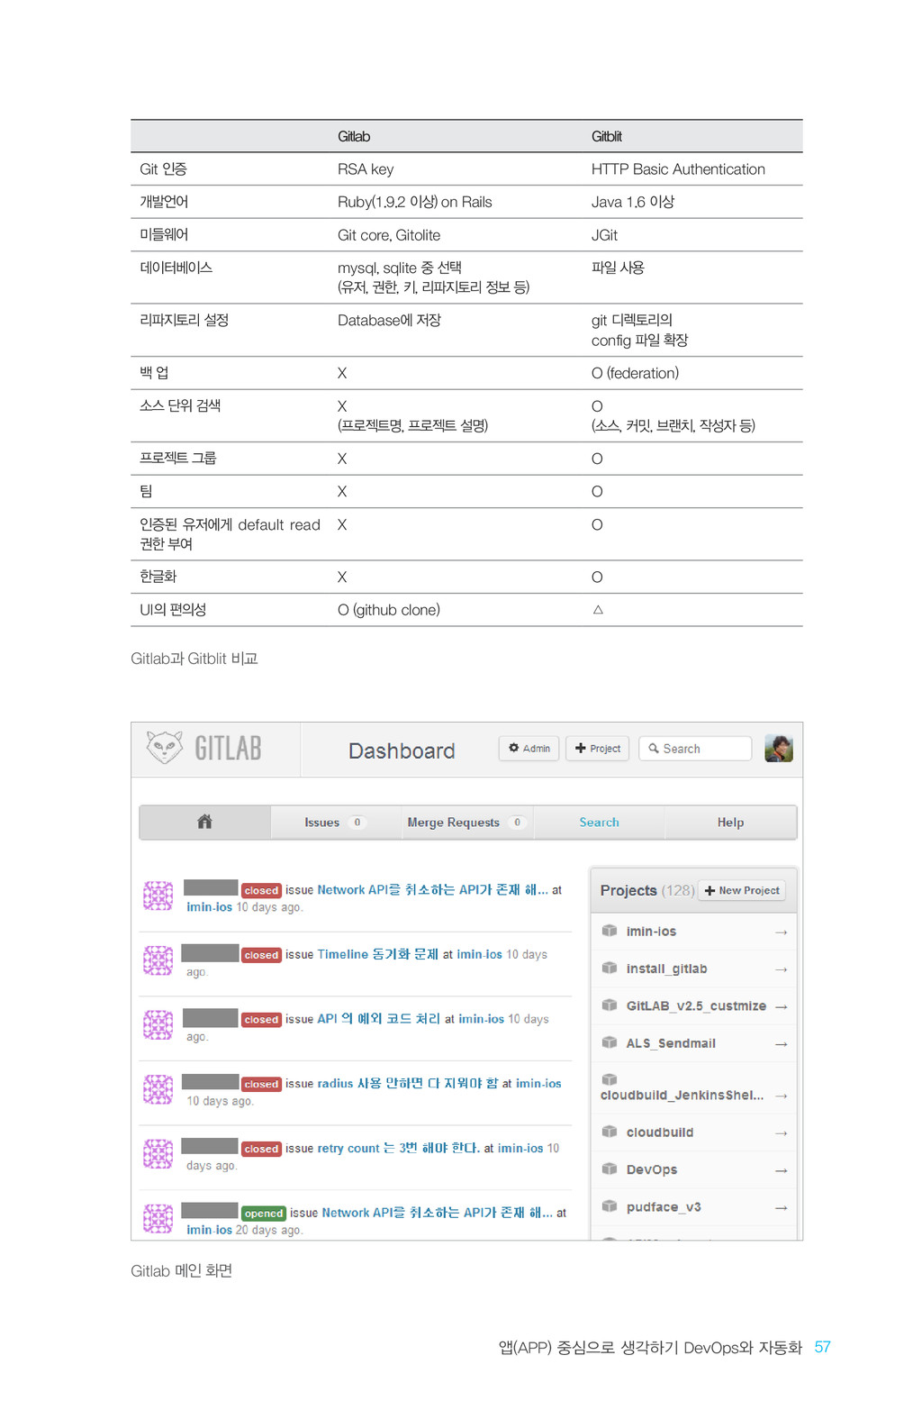
Task: Click the box icon beside GitLAB_v2.5_custmize
Action: [x=610, y=1005]
